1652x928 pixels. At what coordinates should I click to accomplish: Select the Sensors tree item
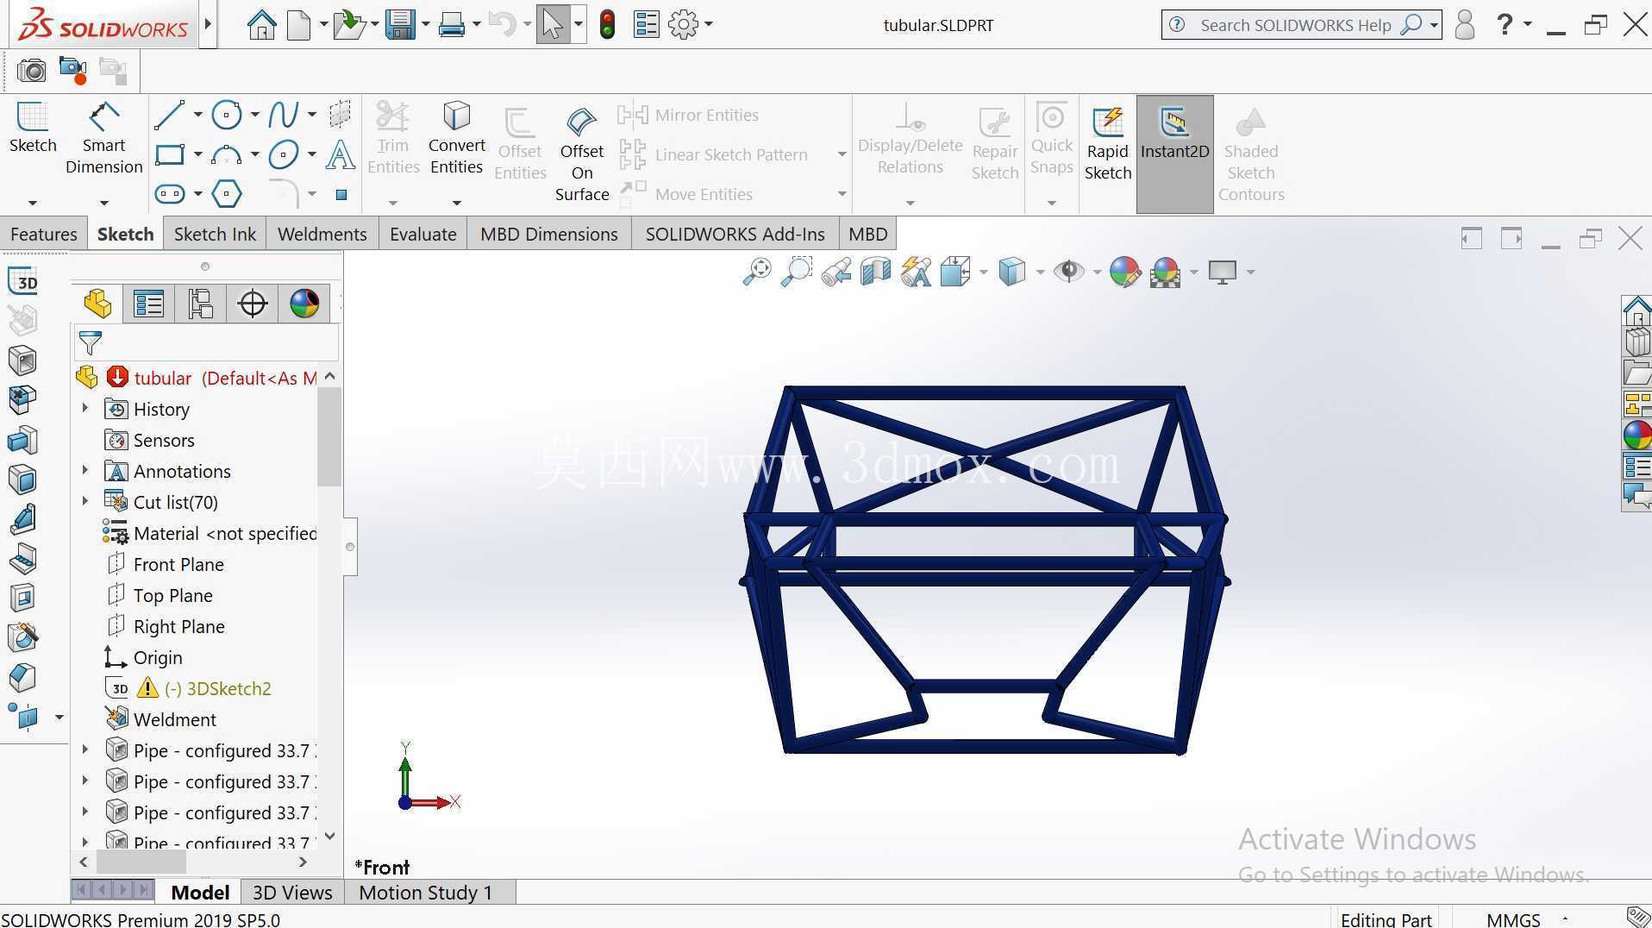pyautogui.click(x=164, y=440)
